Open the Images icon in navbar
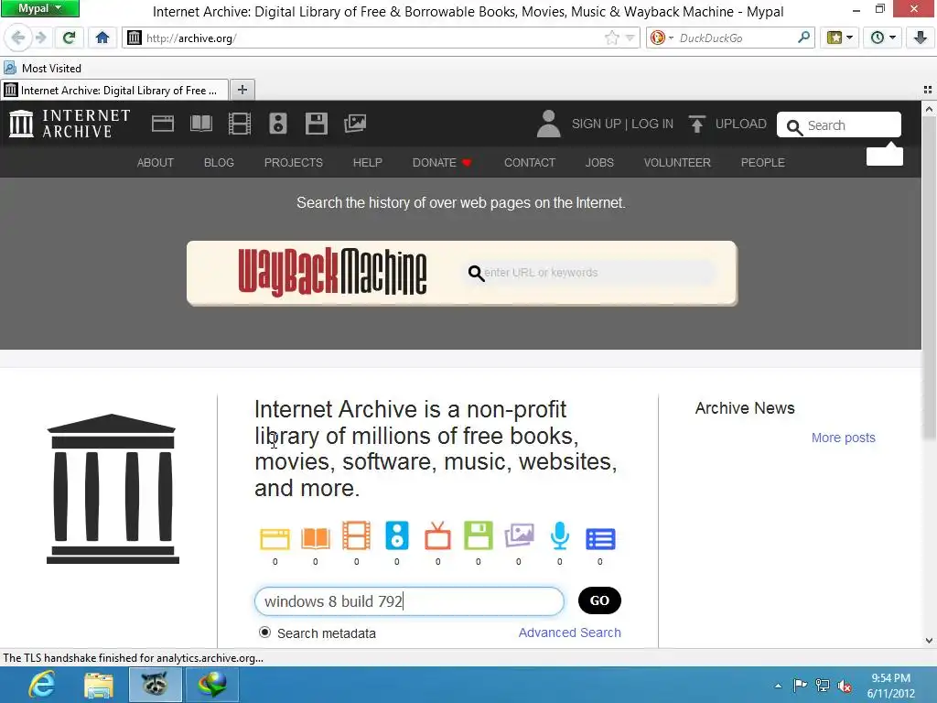Image resolution: width=937 pixels, height=703 pixels. coord(355,124)
